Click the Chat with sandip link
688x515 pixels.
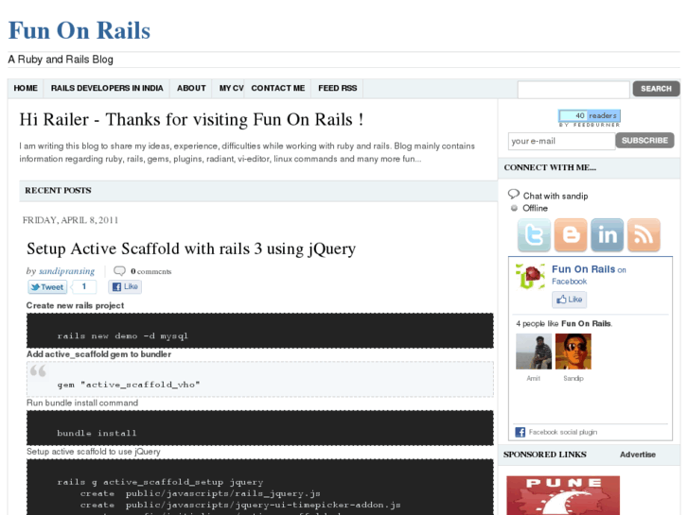556,196
